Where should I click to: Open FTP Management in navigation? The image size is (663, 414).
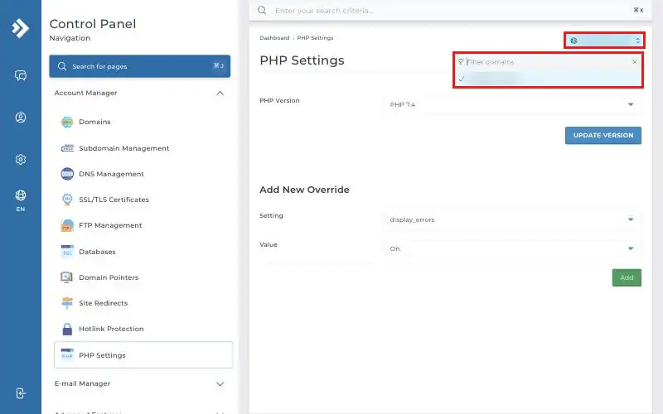click(110, 225)
